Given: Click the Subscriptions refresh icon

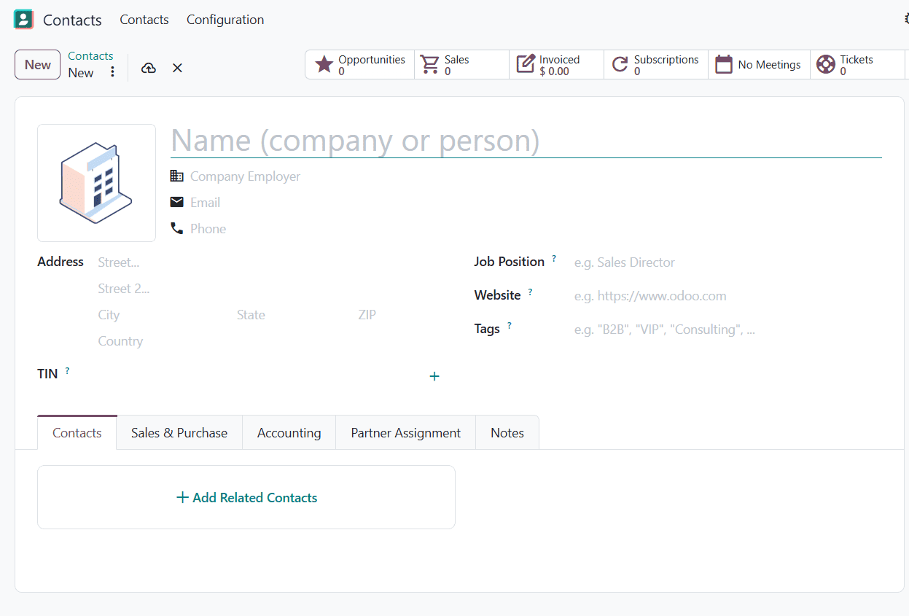Looking at the screenshot, I should pyautogui.click(x=620, y=65).
